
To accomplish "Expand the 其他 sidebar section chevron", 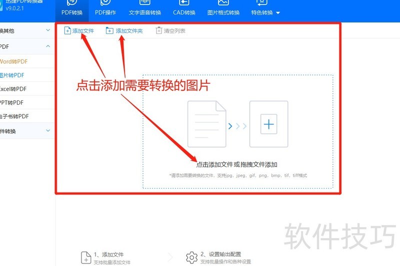I will 48,30.
